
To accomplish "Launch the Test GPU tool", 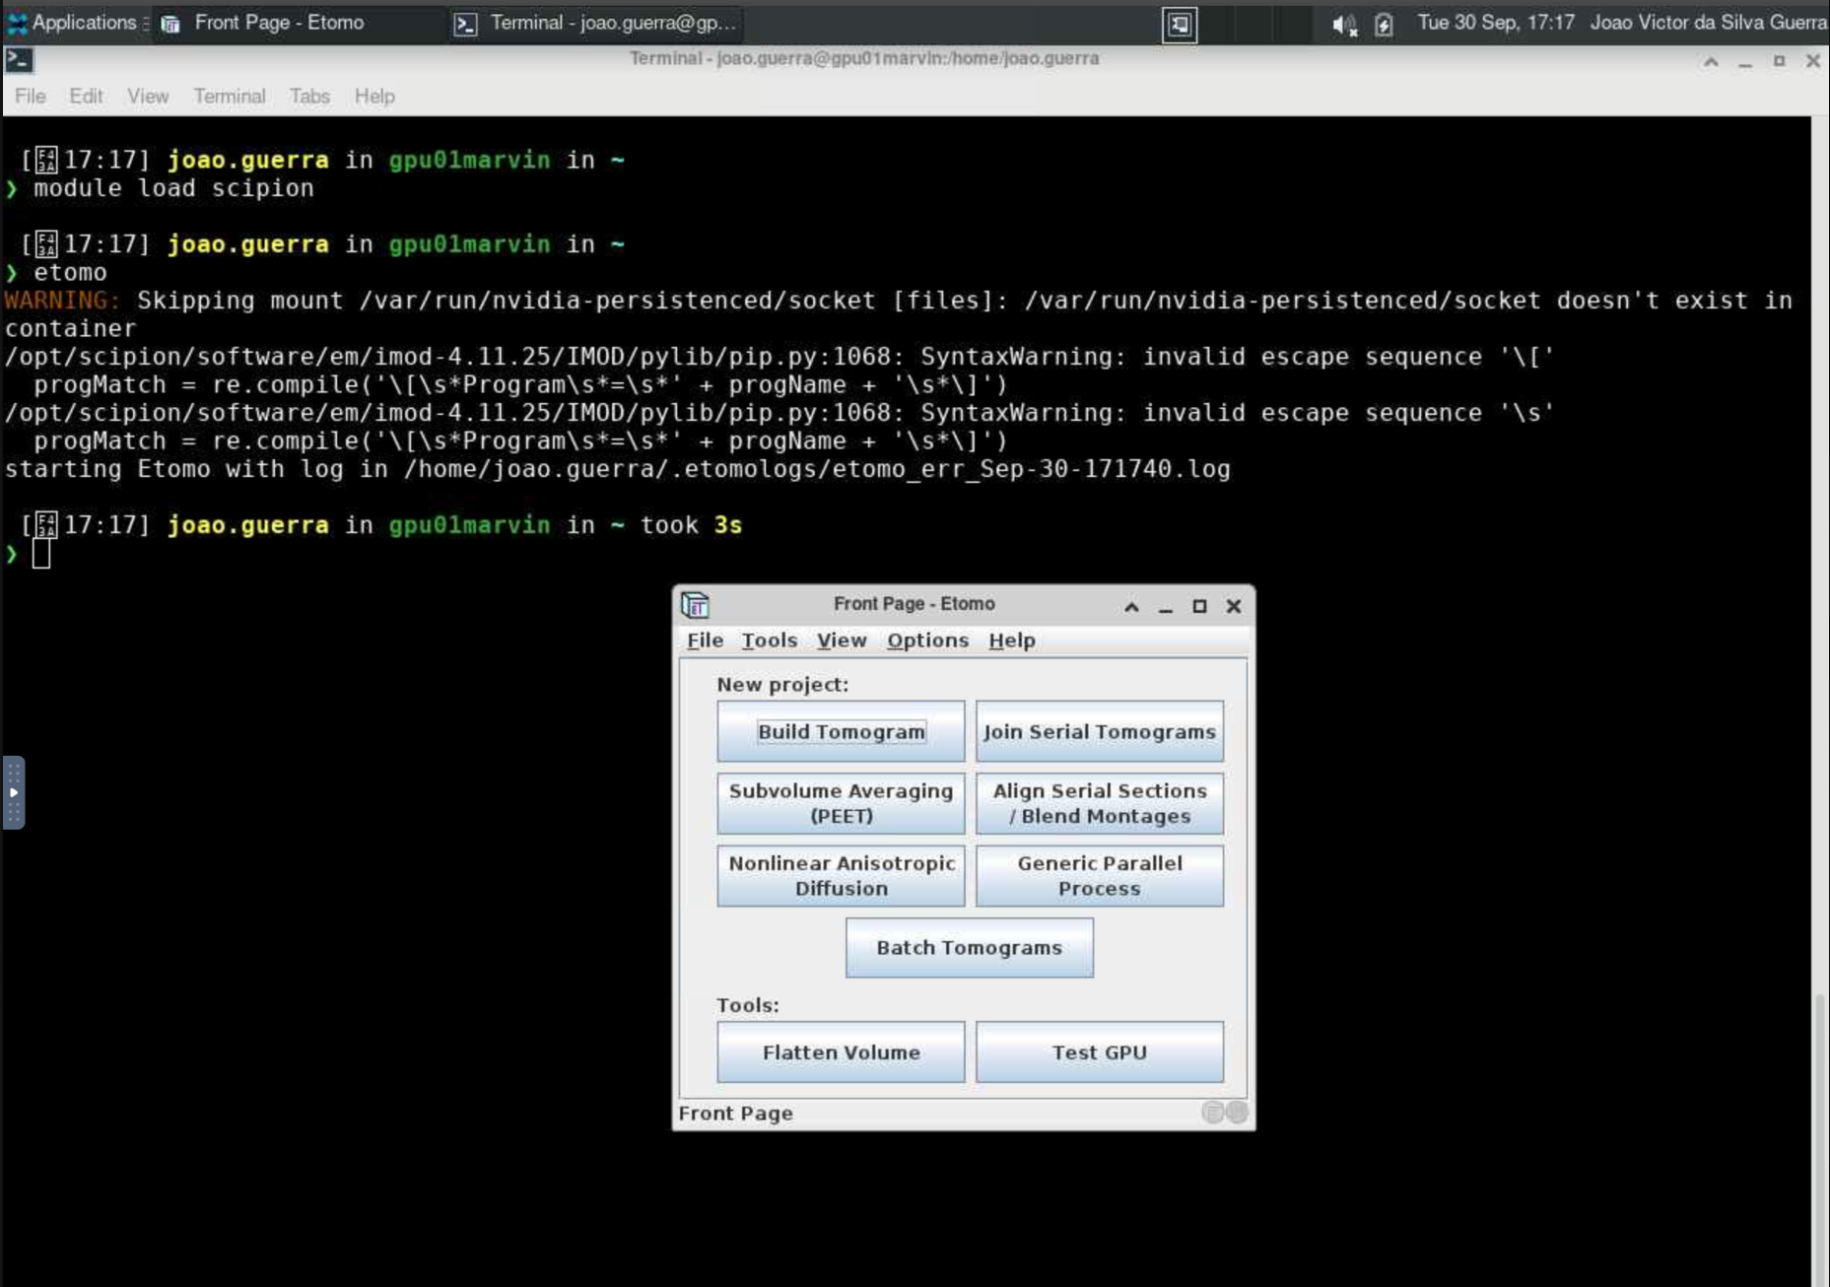I will pos(1099,1052).
